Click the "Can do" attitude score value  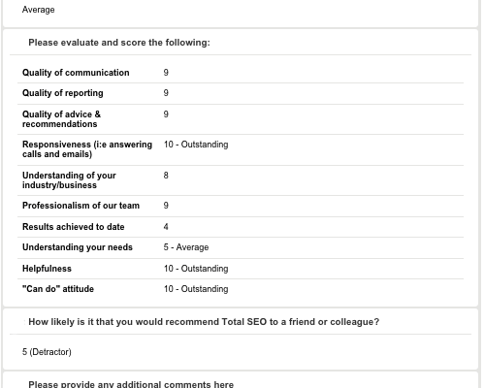196,289
